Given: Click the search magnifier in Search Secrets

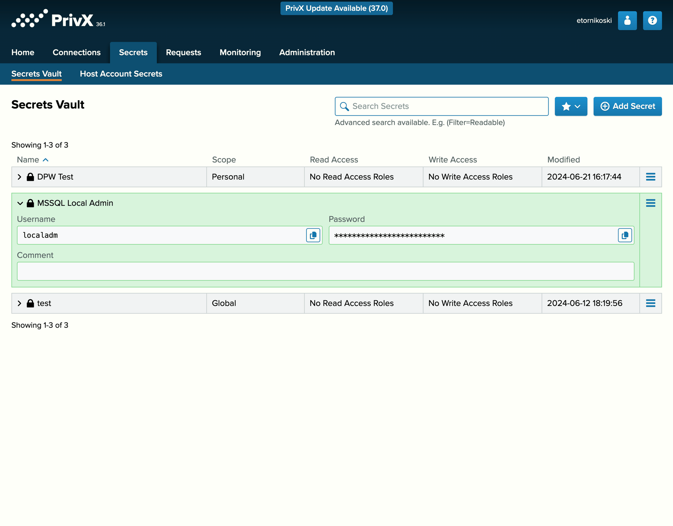Looking at the screenshot, I should pyautogui.click(x=345, y=106).
